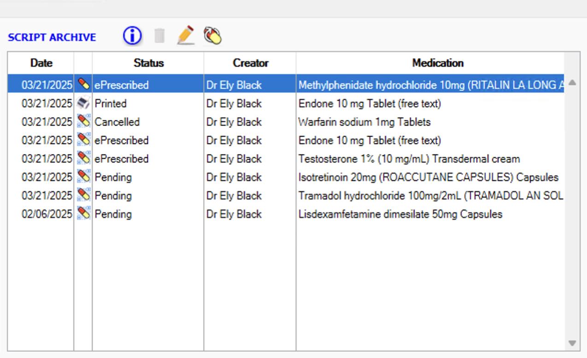
Task: Select the pill icon next to Testosterone cream
Action: 83,158
